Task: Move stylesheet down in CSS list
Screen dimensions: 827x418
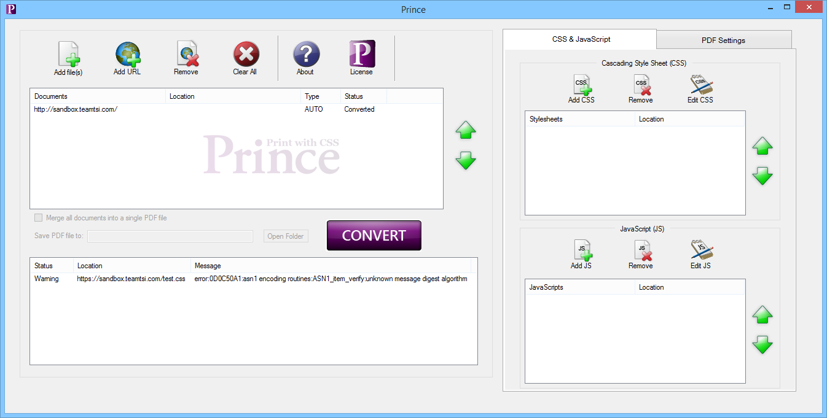Action: coord(762,176)
